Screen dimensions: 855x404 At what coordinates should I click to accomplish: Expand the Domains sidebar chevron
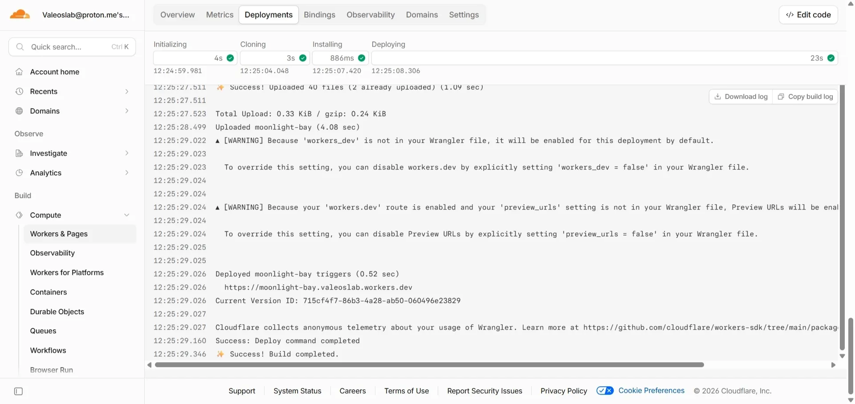click(127, 111)
